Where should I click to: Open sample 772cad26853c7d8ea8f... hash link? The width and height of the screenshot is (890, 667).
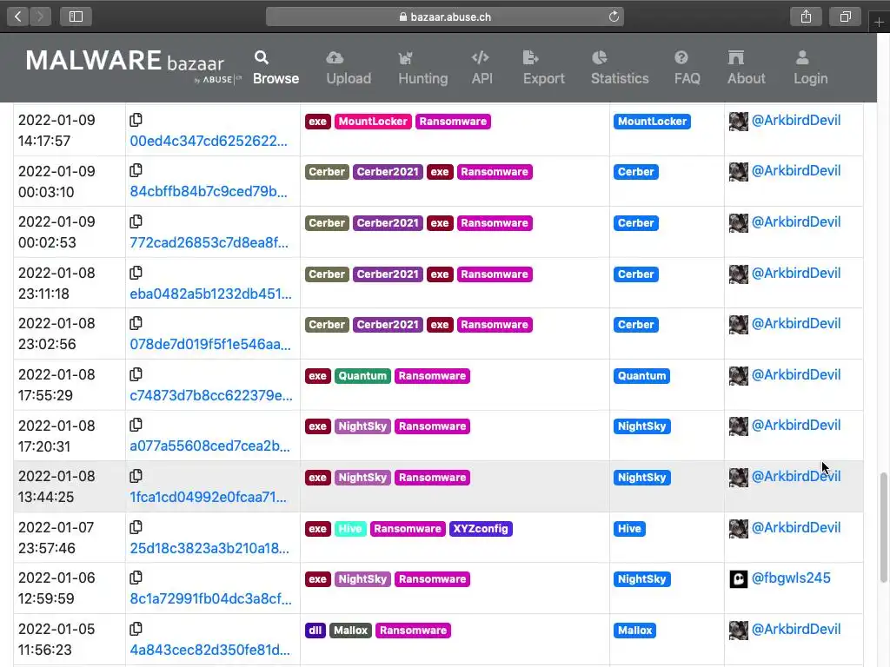209,242
